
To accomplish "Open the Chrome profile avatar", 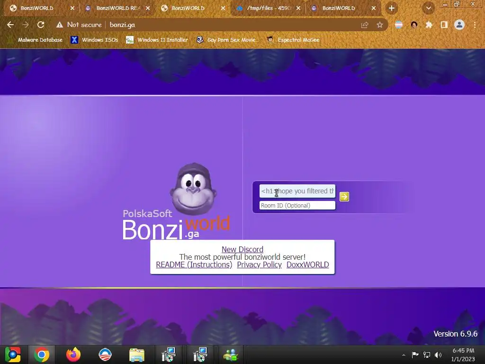I will pyautogui.click(x=459, y=25).
